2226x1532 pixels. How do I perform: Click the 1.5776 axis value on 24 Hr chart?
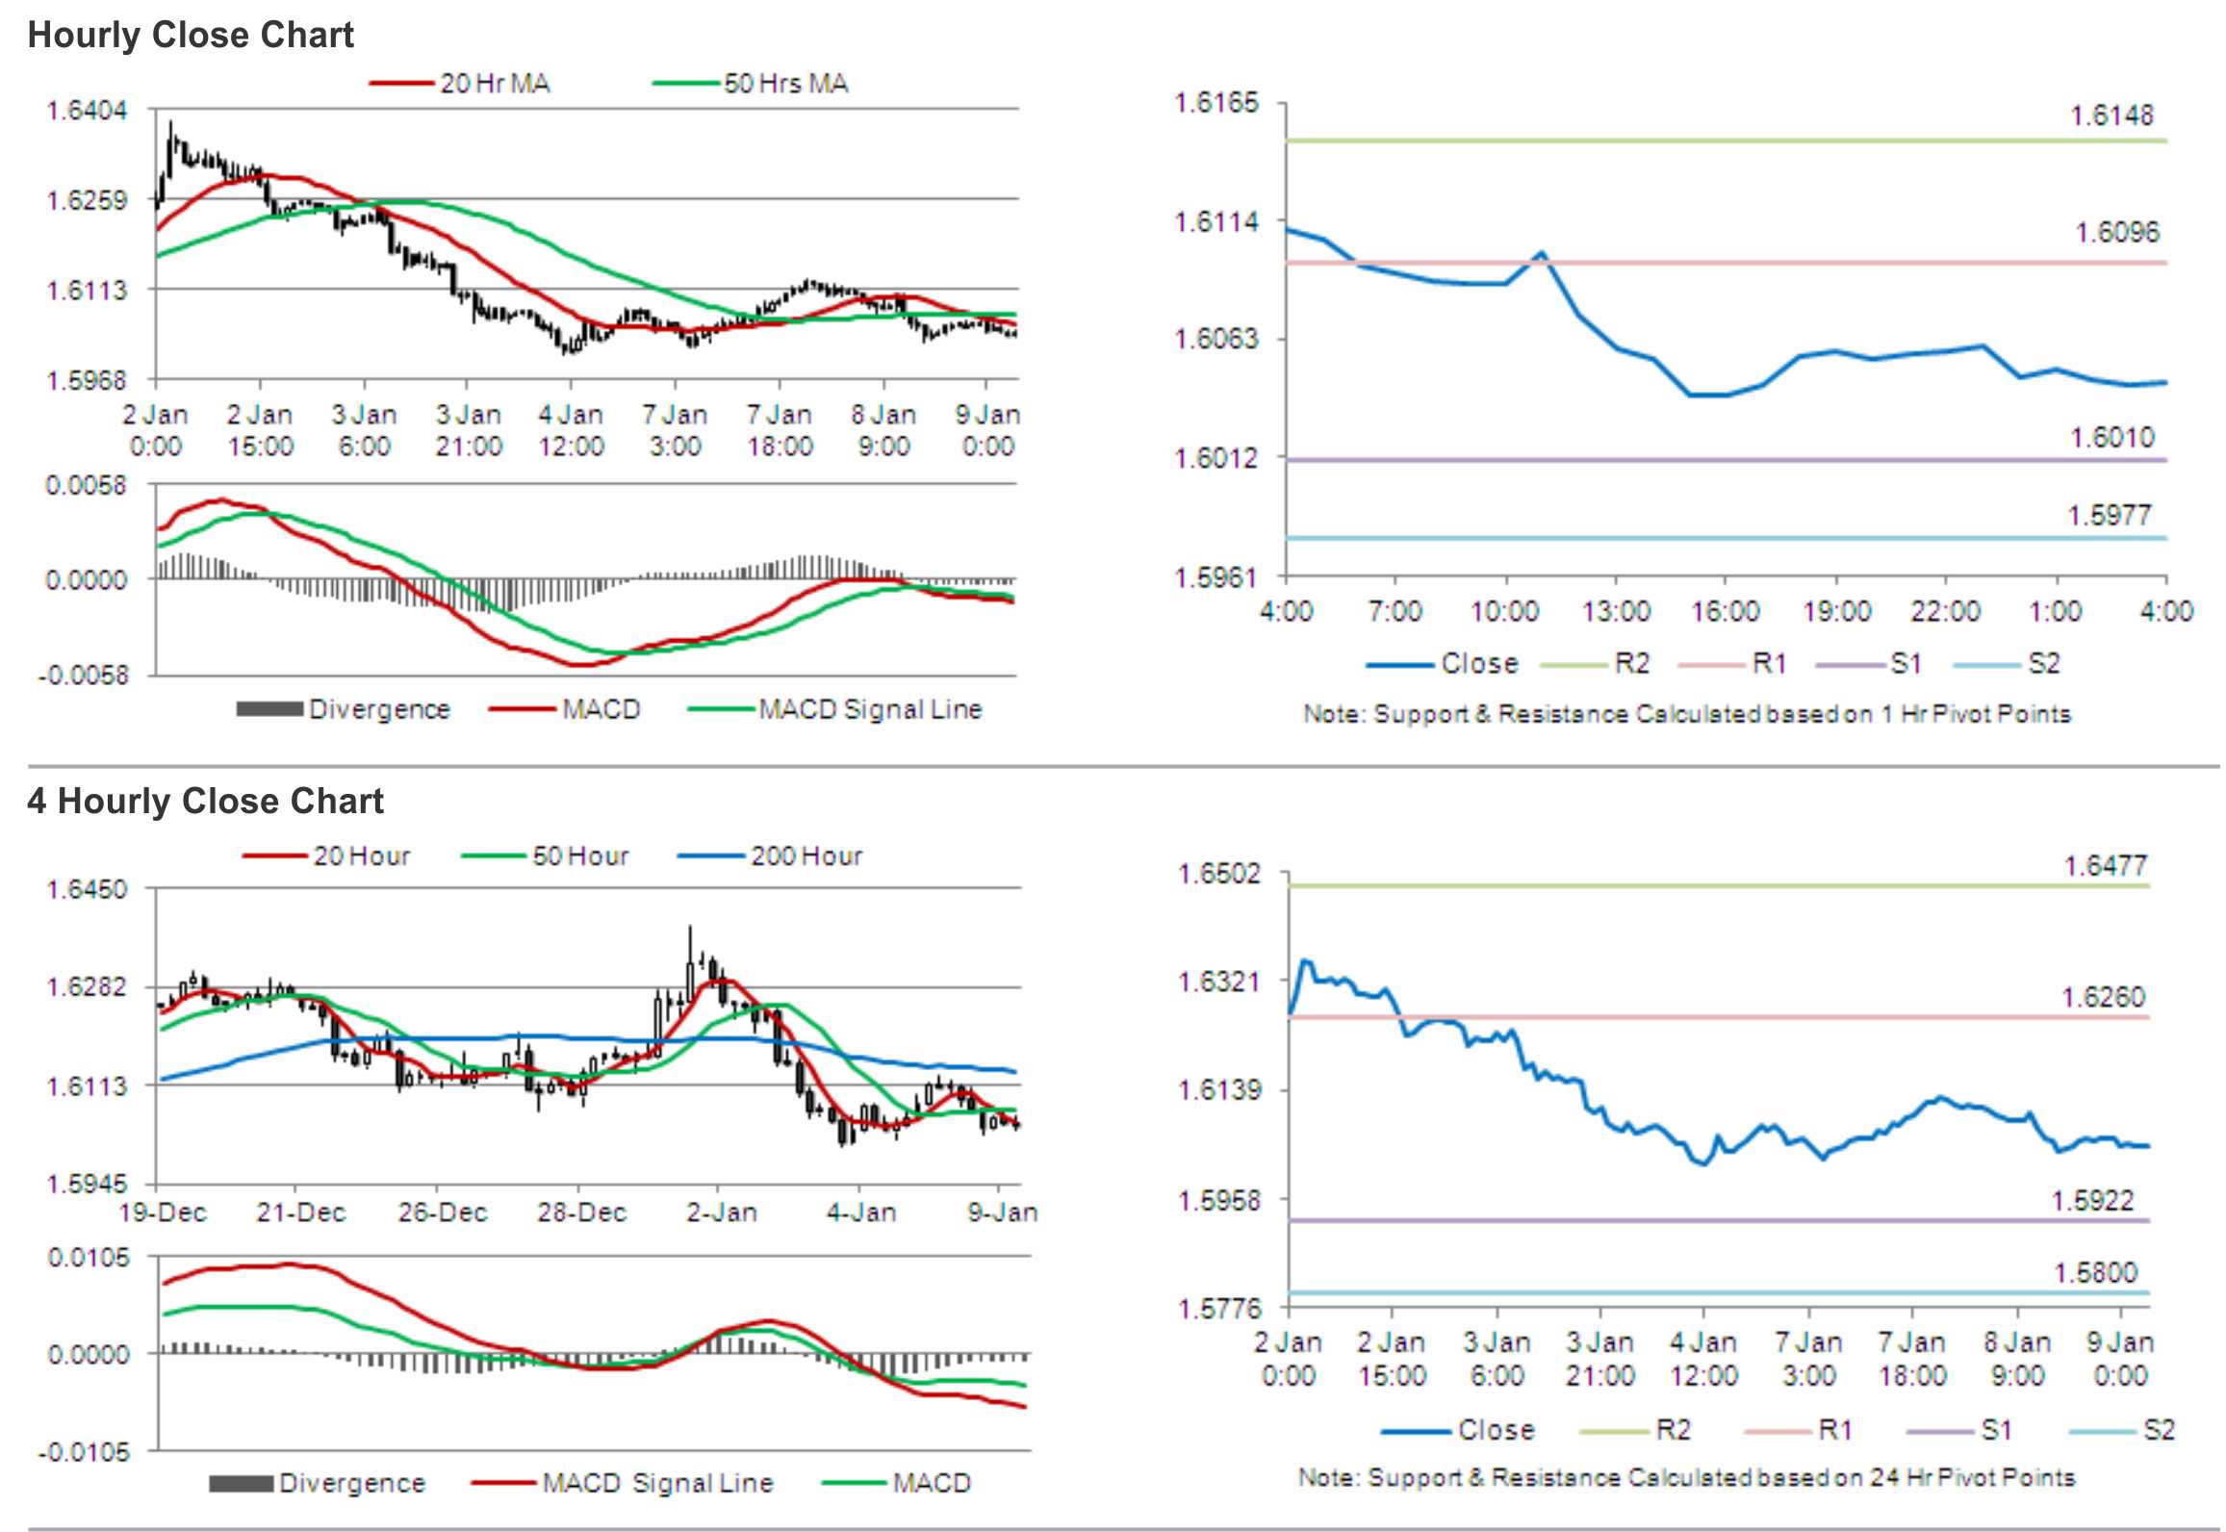pos(1218,1309)
